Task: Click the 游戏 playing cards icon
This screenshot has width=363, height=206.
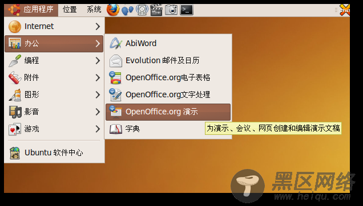Action: point(15,129)
